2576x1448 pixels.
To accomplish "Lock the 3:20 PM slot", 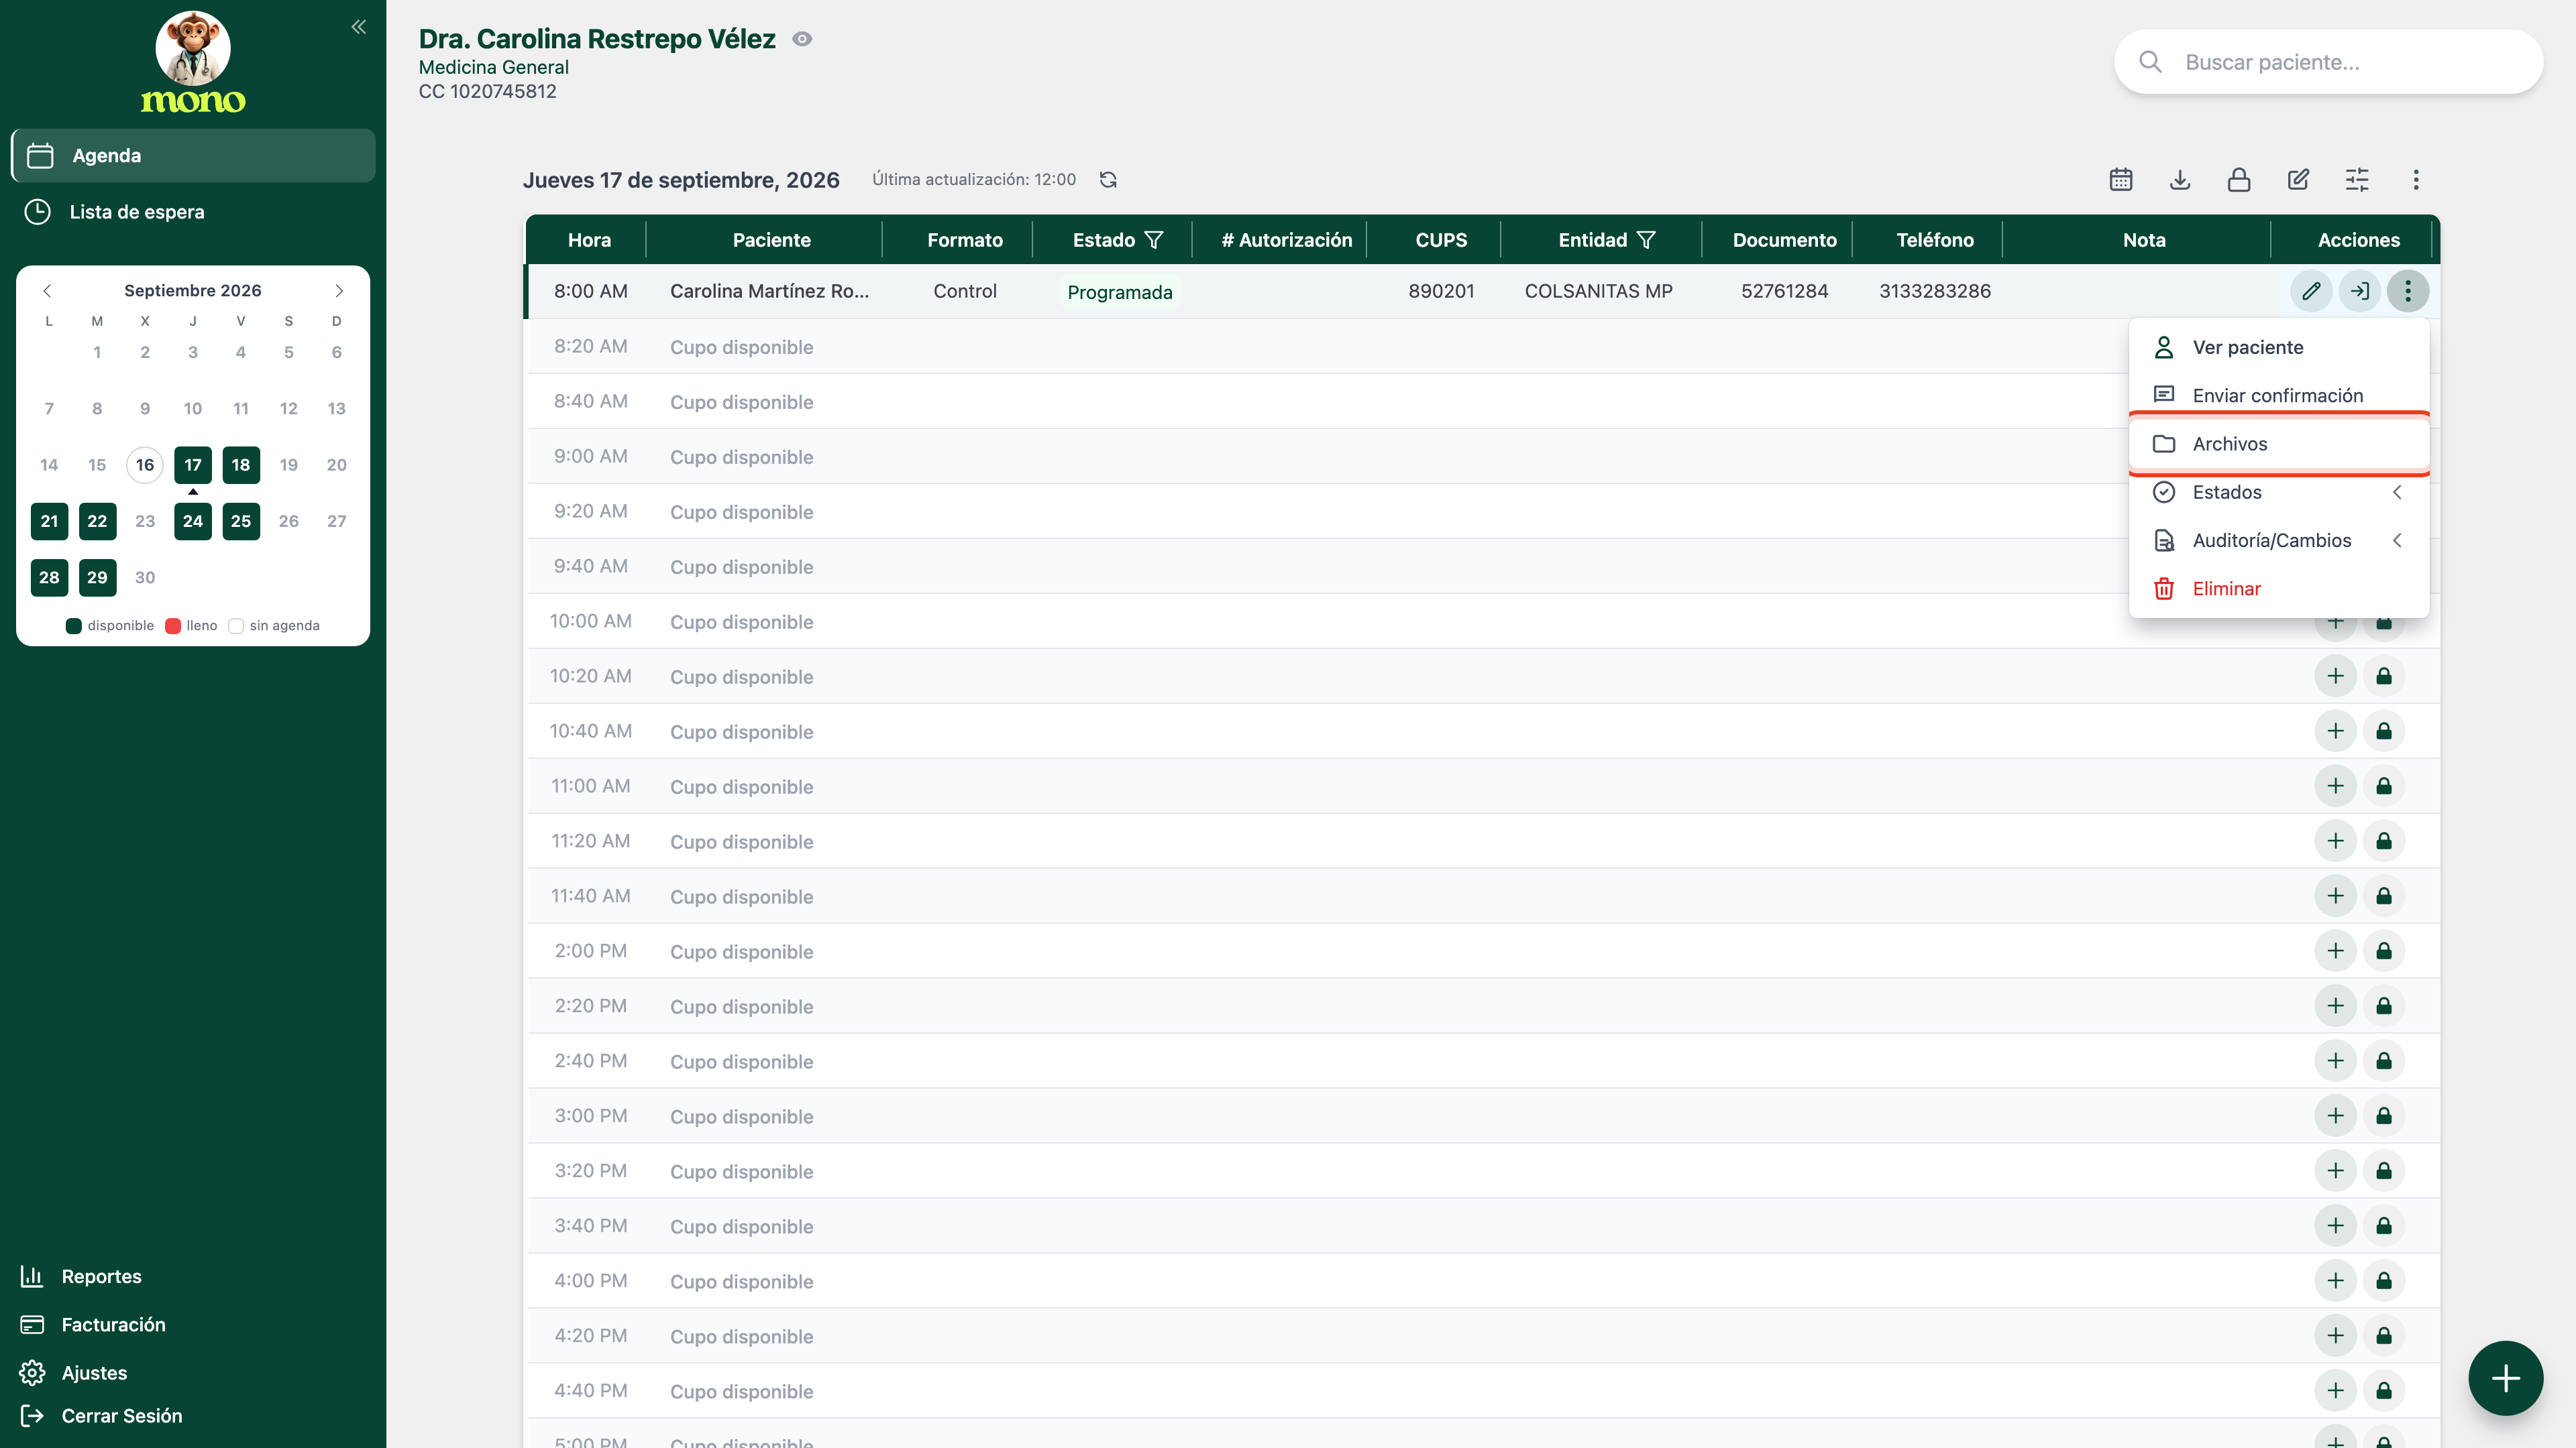I will (2384, 1171).
